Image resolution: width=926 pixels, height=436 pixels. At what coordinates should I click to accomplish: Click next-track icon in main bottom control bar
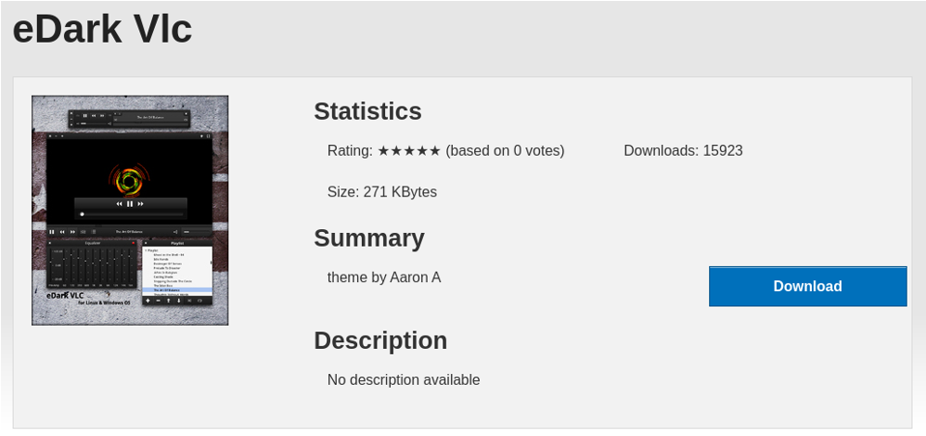[72, 232]
